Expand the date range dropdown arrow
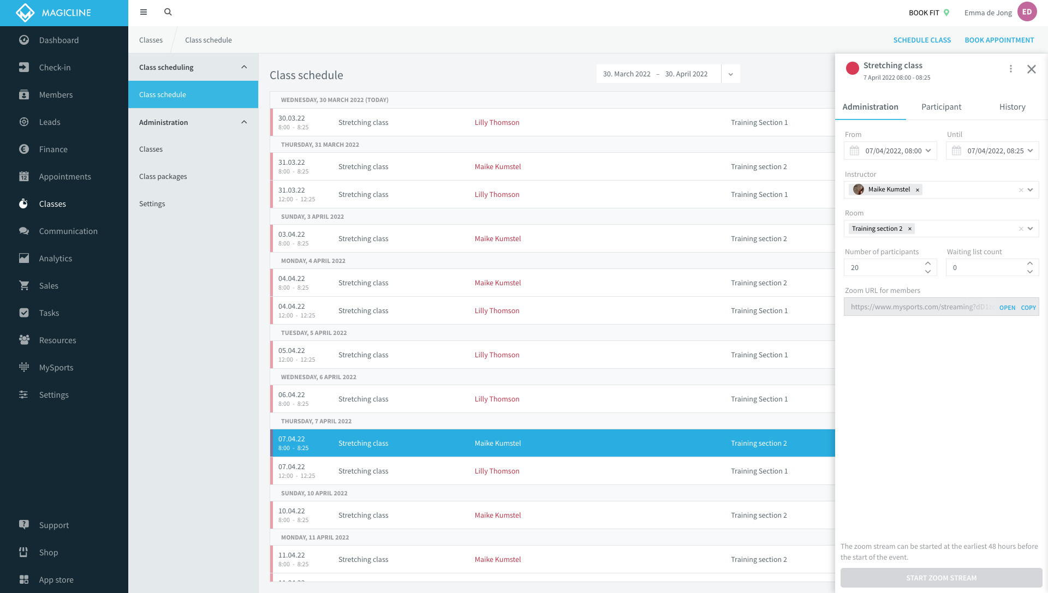Screen dimensions: 1048x593 point(730,74)
